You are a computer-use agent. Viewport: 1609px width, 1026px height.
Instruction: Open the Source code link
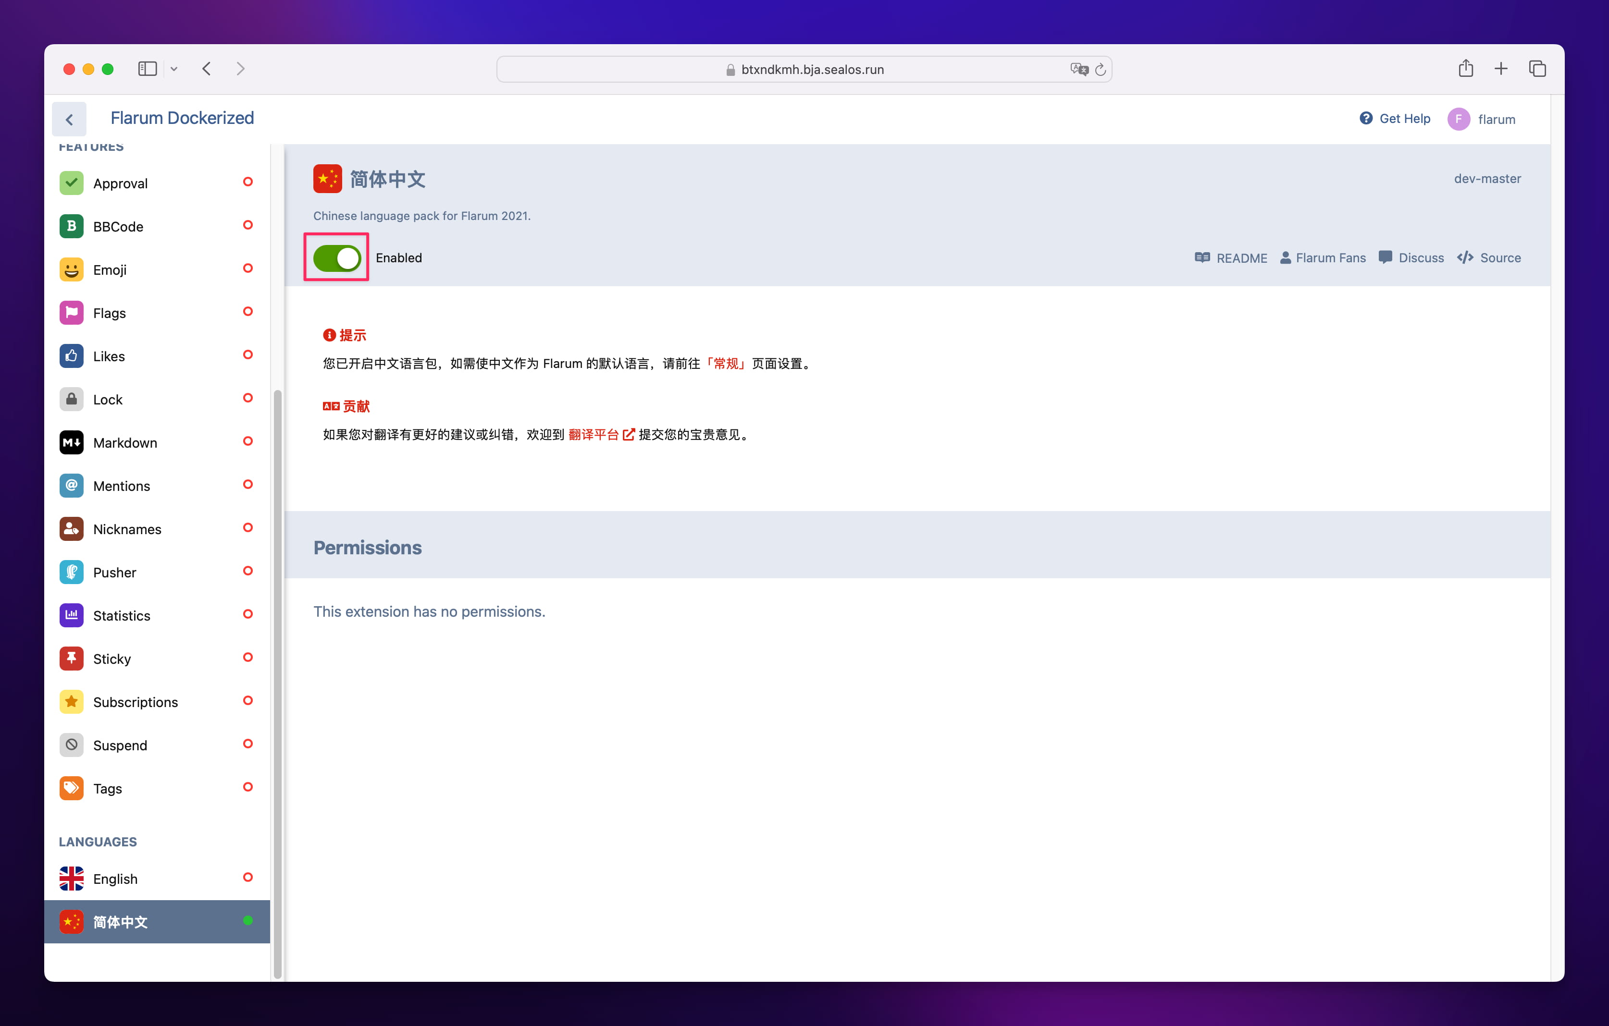click(1489, 258)
